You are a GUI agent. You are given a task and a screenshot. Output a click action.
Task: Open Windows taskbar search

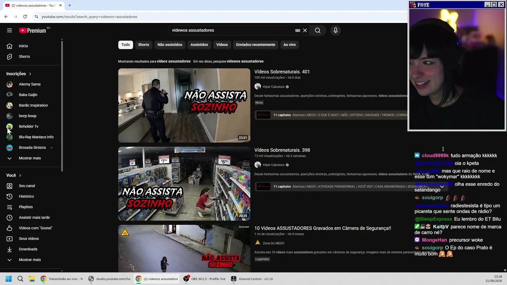click(x=20, y=279)
